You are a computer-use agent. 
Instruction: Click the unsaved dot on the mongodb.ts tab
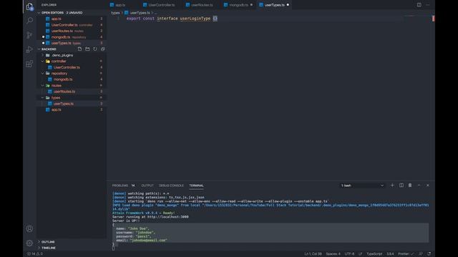point(251,5)
